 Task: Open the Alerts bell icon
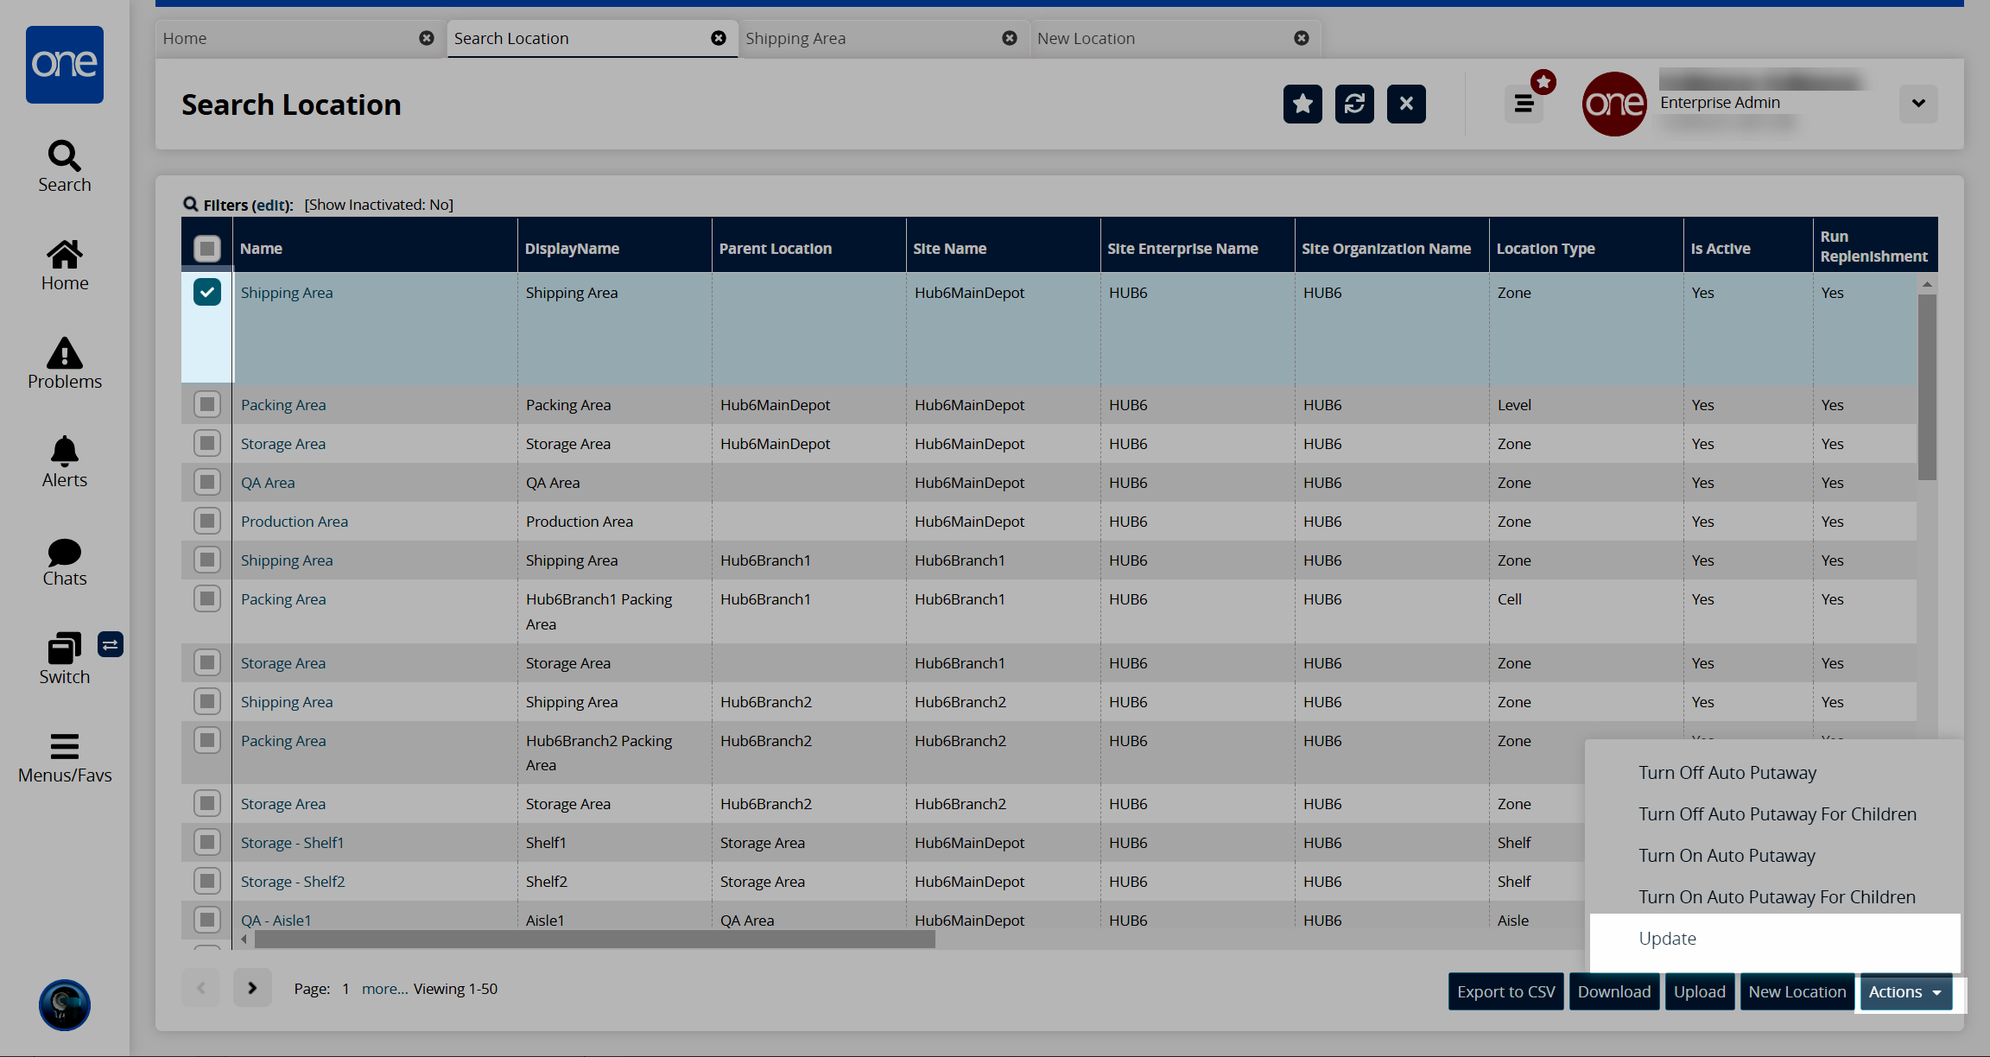tap(64, 452)
